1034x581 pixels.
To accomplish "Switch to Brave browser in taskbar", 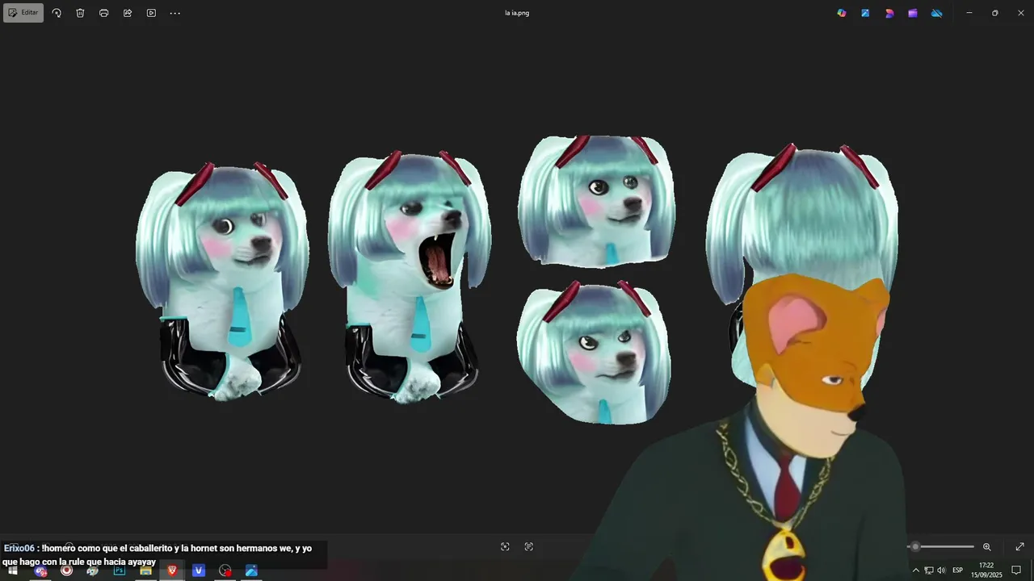I will (x=172, y=571).
